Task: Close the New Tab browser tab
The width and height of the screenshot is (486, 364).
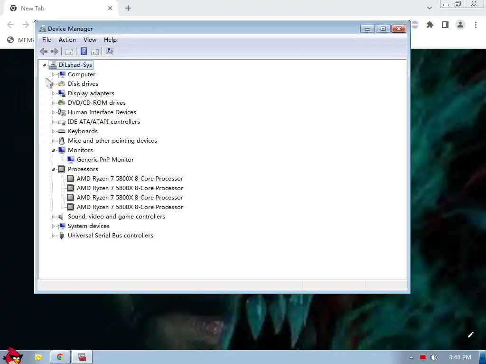Action: (110, 9)
